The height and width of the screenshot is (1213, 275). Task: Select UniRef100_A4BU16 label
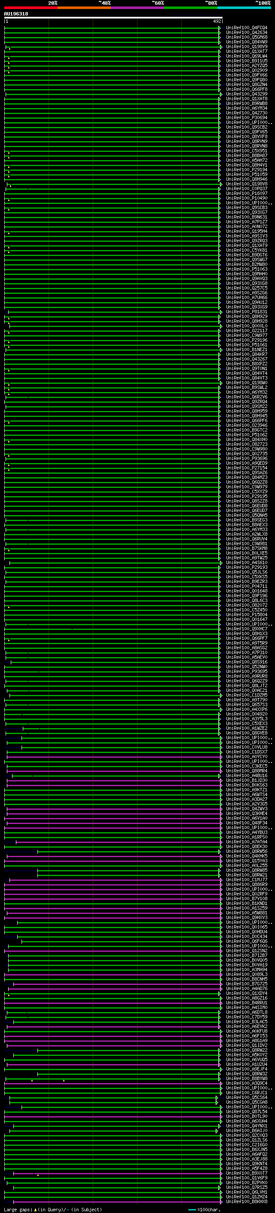pos(246,775)
